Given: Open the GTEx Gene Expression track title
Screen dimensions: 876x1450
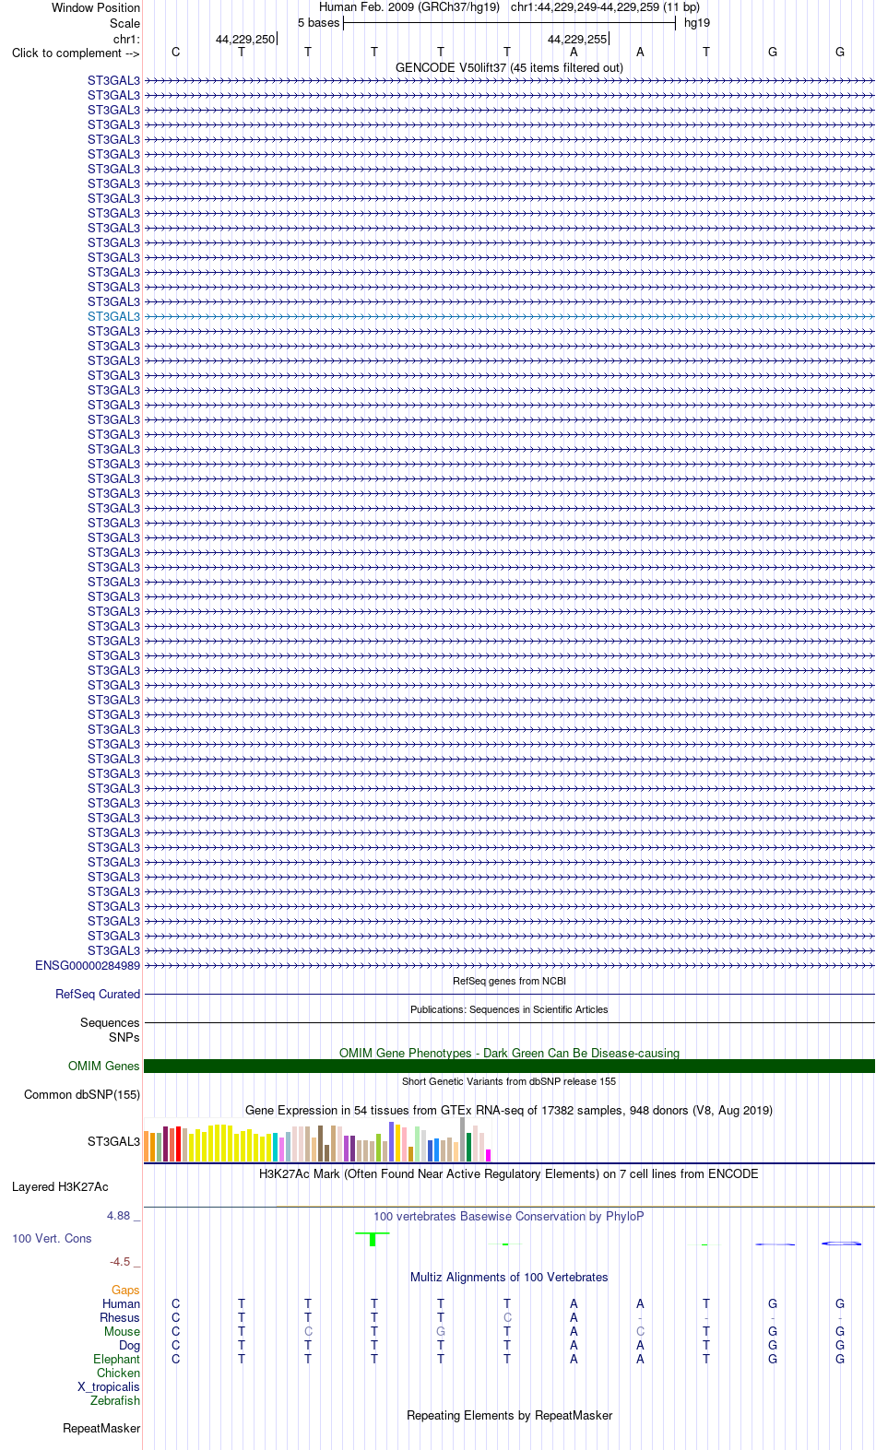Looking at the screenshot, I should pos(509,1110).
